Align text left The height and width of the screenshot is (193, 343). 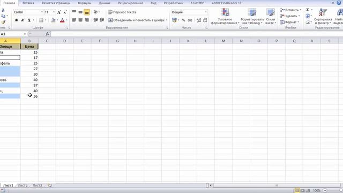pyautogui.click(x=74, y=20)
